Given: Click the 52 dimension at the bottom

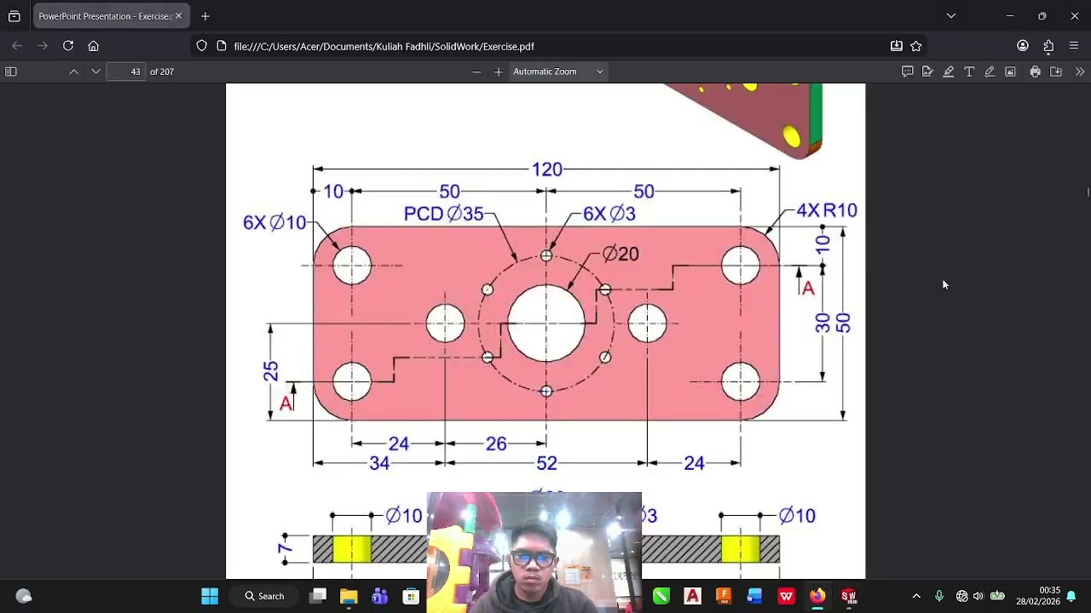Looking at the screenshot, I should 546,463.
